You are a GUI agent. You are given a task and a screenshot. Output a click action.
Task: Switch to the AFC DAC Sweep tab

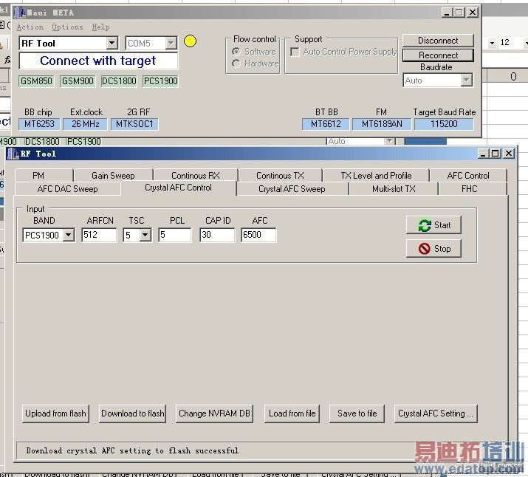(68, 188)
